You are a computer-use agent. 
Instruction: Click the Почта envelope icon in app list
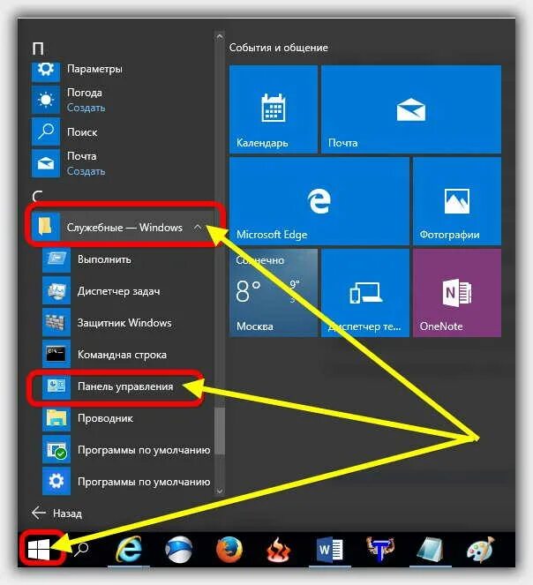click(x=46, y=163)
